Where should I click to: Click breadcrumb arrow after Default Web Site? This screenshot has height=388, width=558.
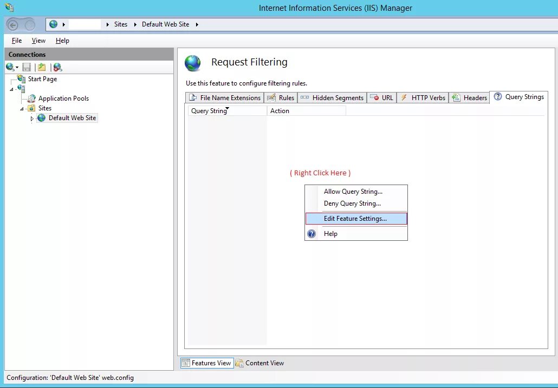point(197,24)
